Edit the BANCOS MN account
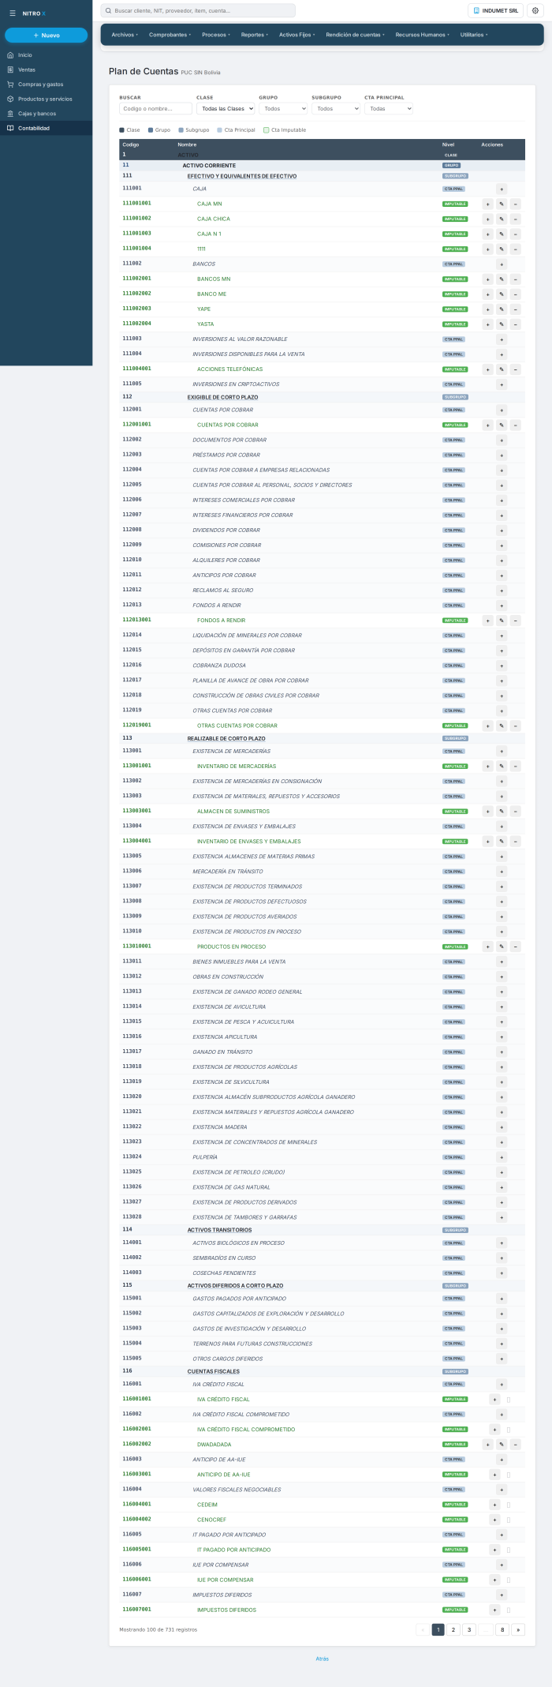This screenshot has height=1687, width=552. pos(501,279)
